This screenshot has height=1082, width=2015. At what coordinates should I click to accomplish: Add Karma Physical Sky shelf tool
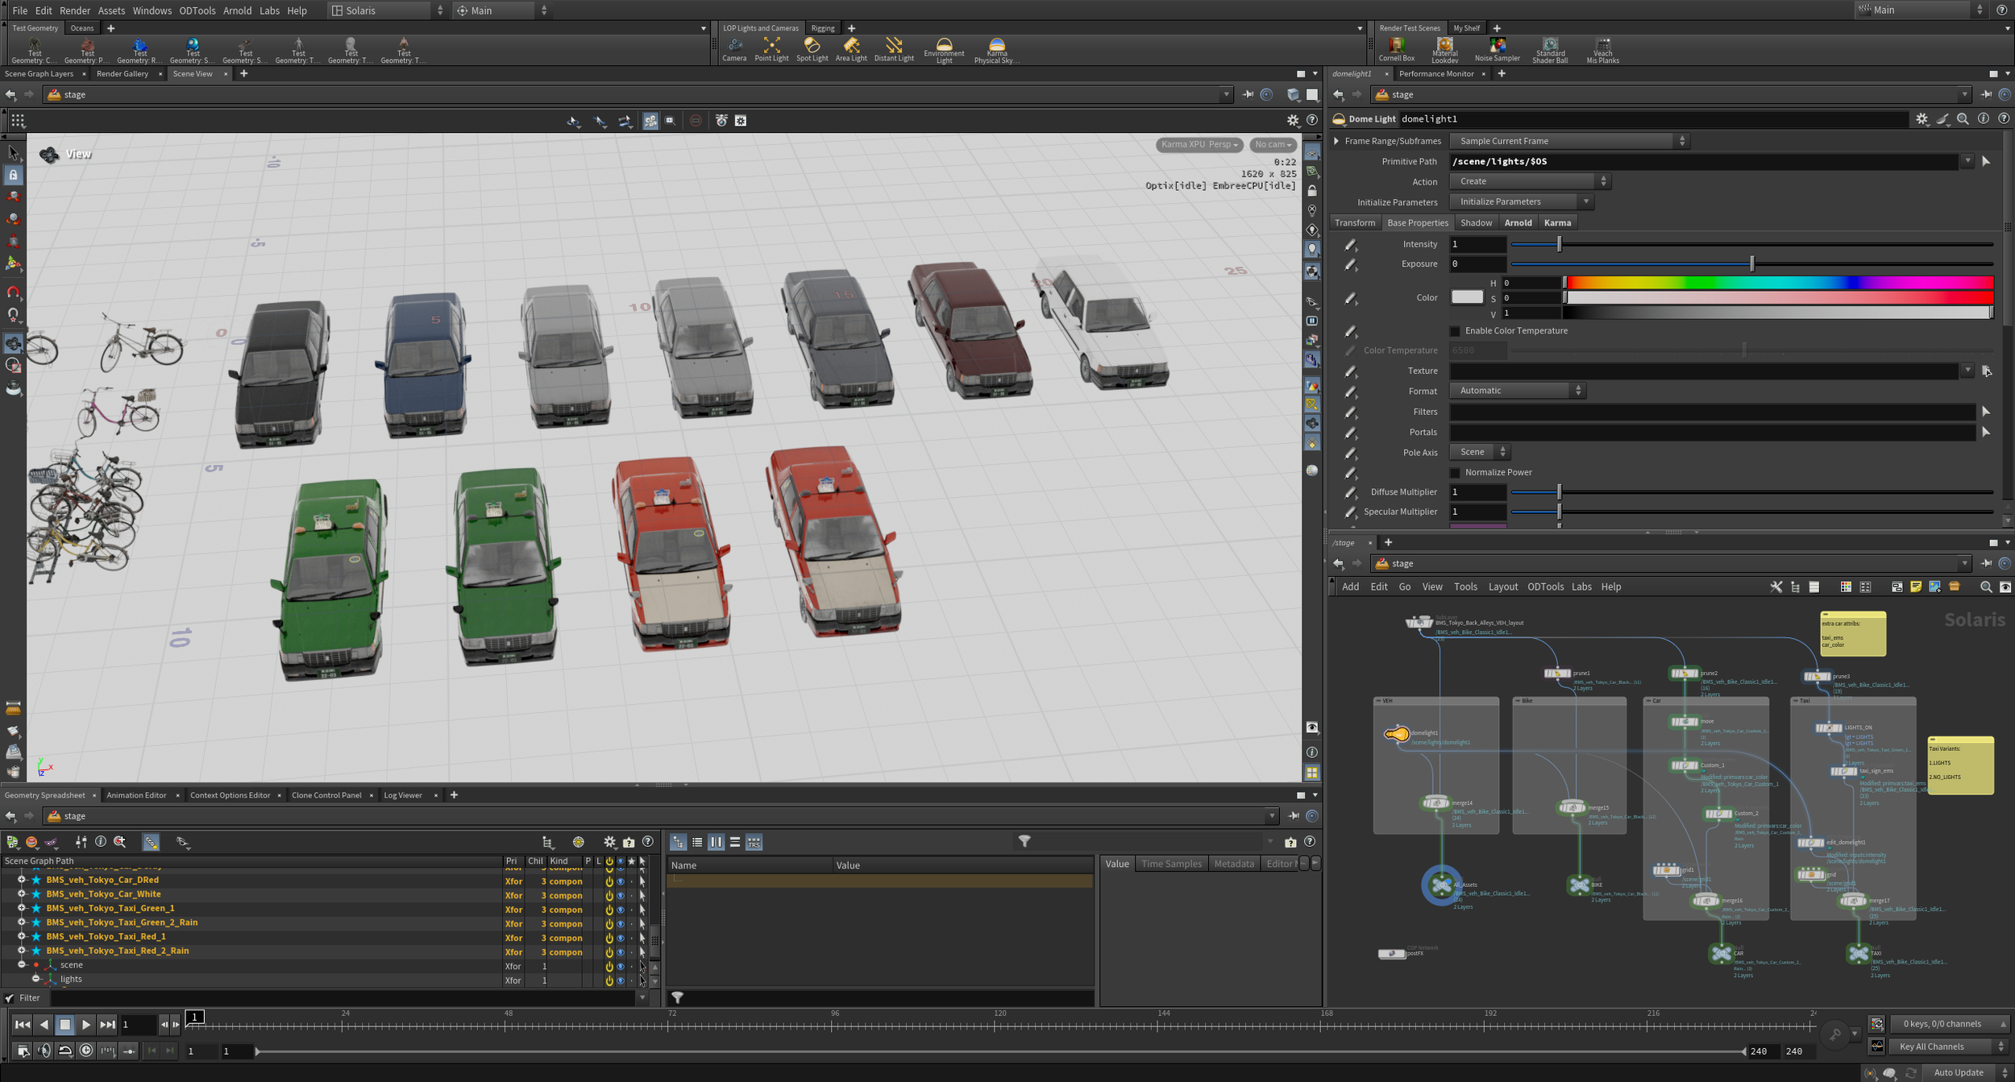pyautogui.click(x=997, y=50)
